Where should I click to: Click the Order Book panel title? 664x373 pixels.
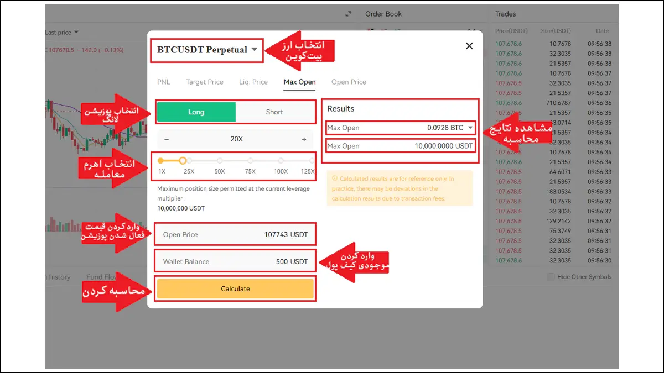(x=383, y=14)
